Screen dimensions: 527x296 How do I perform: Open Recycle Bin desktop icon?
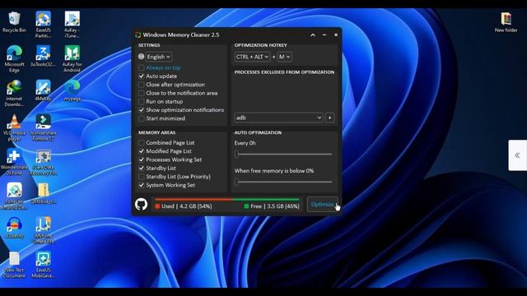pyautogui.click(x=14, y=22)
